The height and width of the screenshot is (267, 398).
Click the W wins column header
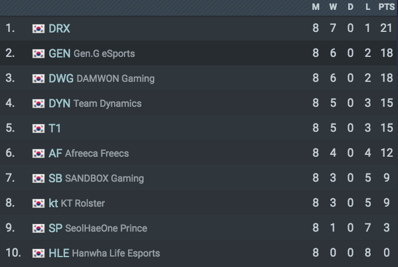click(x=333, y=7)
